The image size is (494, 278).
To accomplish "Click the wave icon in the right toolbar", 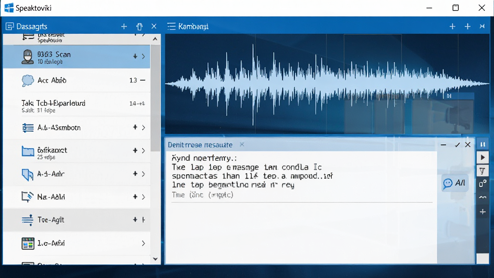I will (482, 197).
